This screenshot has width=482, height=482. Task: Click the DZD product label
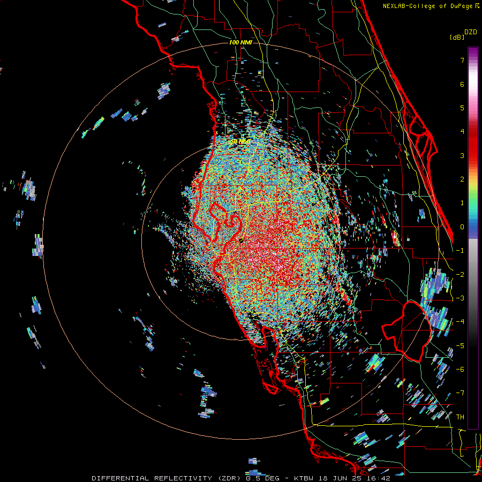pyautogui.click(x=471, y=32)
